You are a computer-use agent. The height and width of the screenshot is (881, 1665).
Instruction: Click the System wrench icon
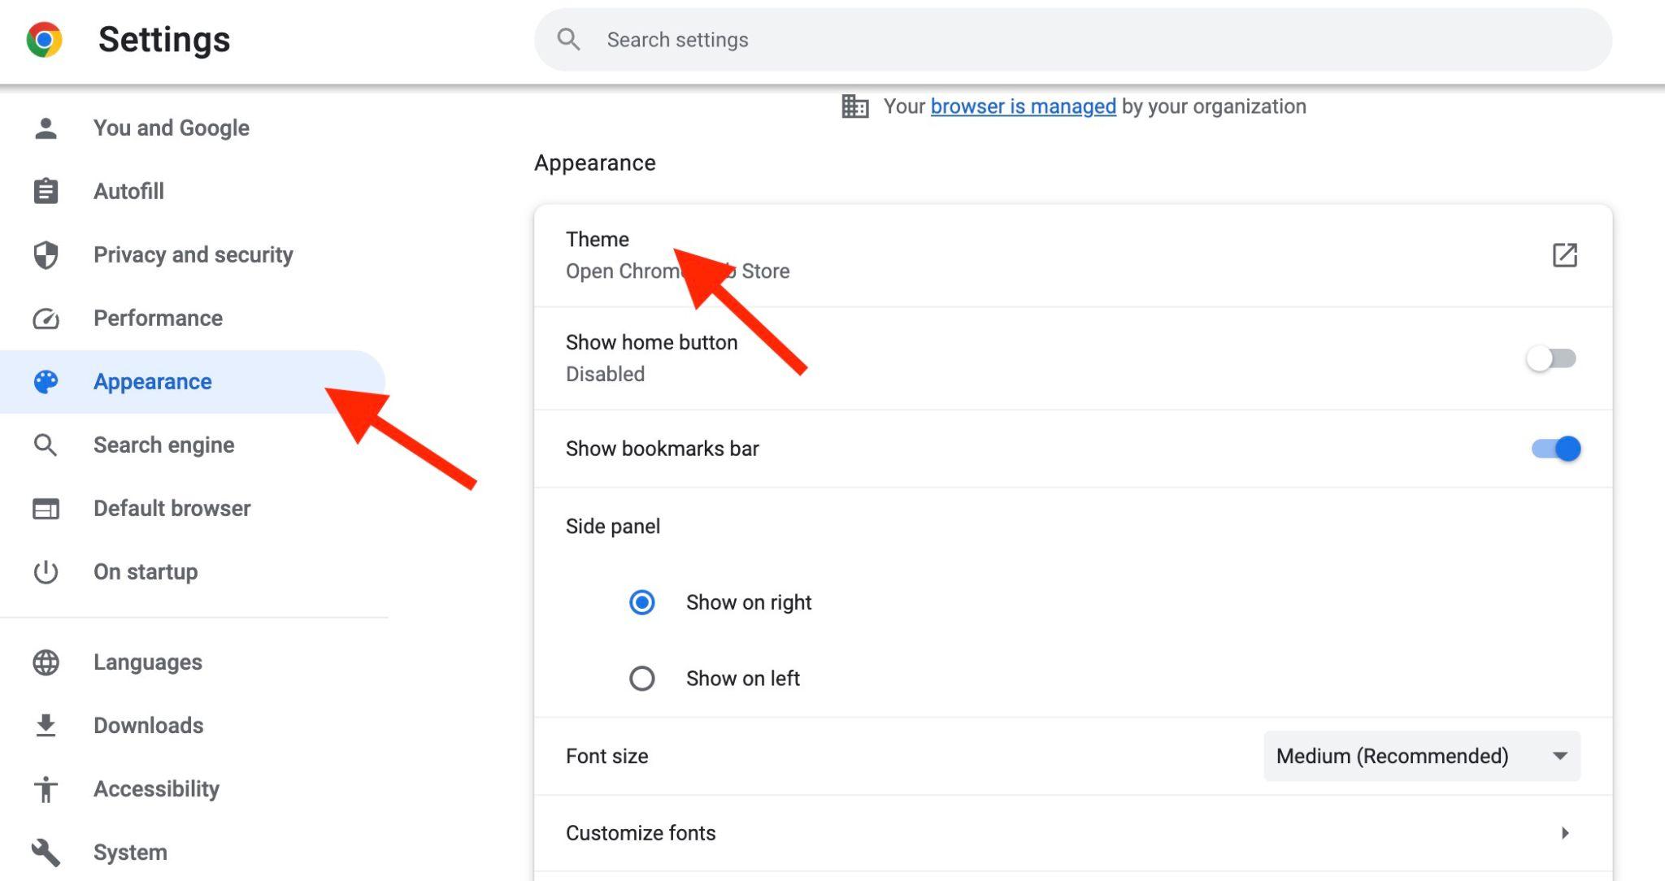point(46,852)
